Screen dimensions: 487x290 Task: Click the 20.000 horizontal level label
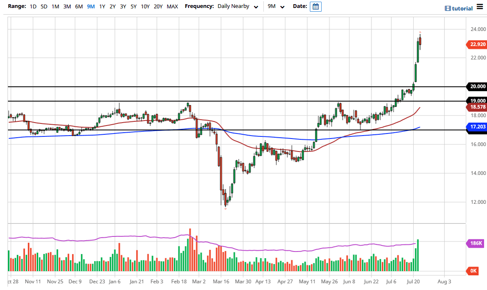coord(477,87)
